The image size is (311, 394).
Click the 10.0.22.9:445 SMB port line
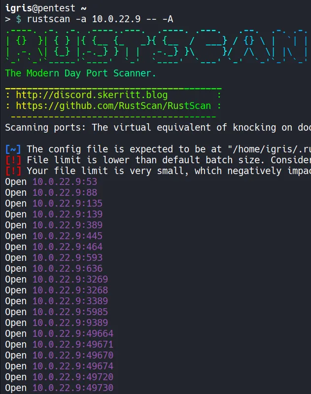(68, 236)
